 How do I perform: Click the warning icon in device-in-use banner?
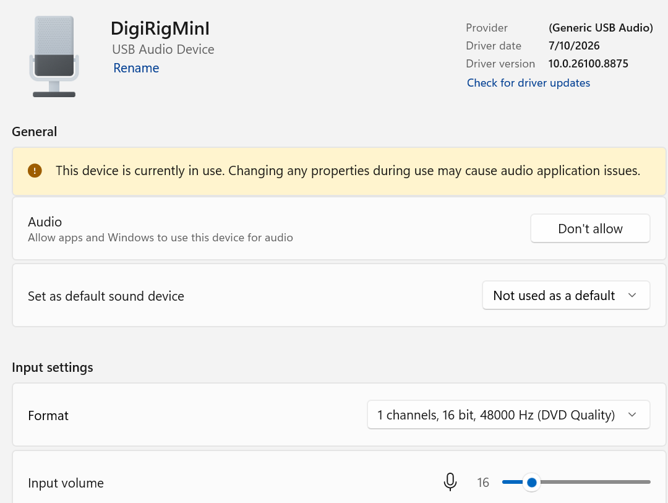(35, 171)
